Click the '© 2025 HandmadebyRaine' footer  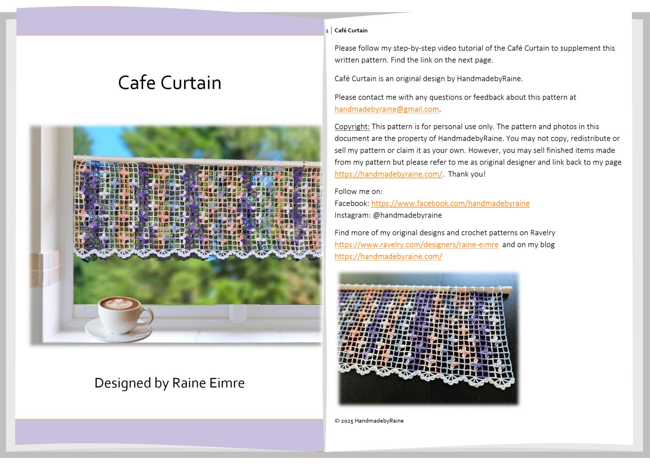369,421
